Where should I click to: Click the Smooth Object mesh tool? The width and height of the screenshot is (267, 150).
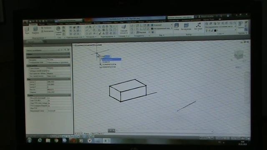tap(58, 30)
